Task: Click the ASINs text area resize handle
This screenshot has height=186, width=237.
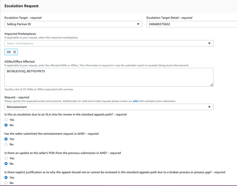Action: [211, 85]
